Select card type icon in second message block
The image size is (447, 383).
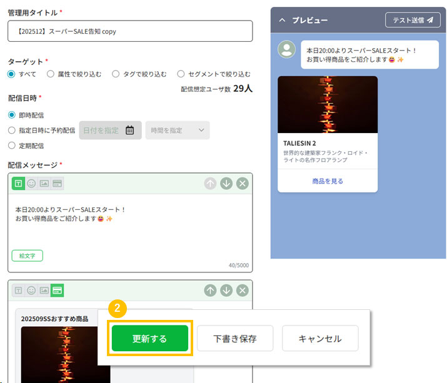(x=58, y=291)
